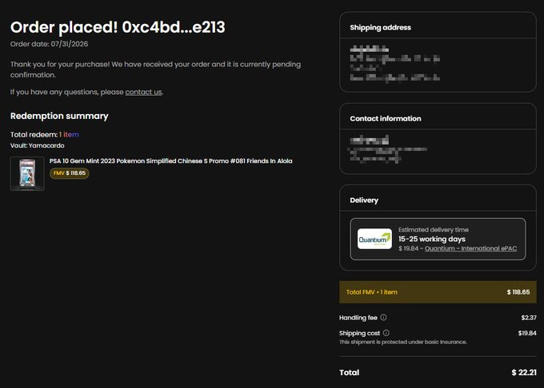Click the Shipping cost info icon

point(386,333)
